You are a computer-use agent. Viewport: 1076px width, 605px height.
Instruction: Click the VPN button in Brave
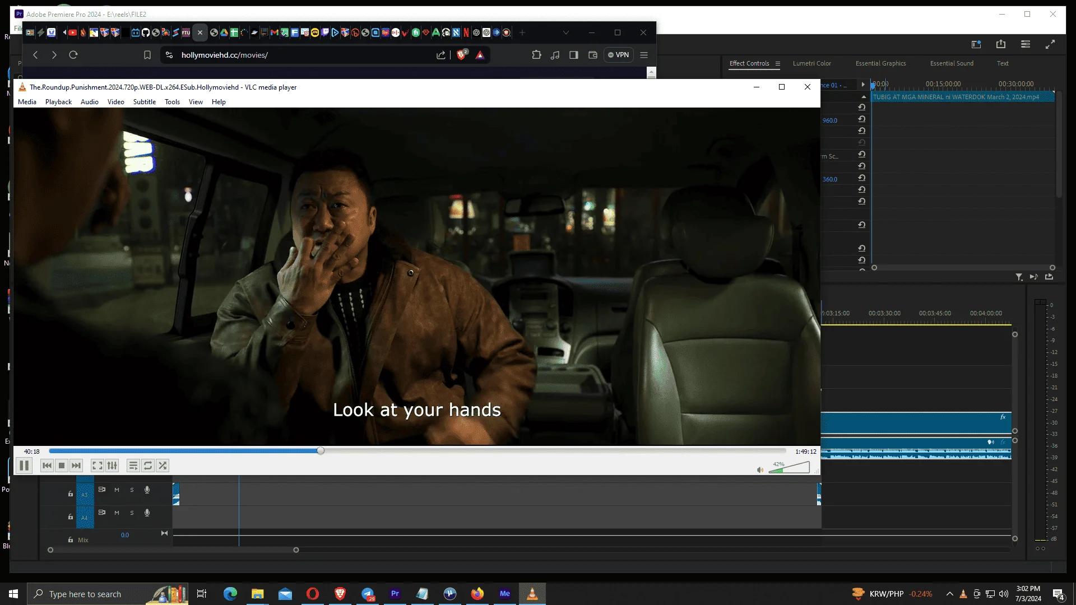(619, 55)
